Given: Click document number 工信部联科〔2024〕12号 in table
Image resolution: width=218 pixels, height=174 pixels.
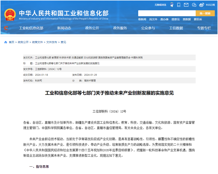Looking at the screenshot, I should pyautogui.click(x=48, y=69).
